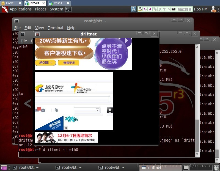Minimize the driftnet window

coord(139,33)
